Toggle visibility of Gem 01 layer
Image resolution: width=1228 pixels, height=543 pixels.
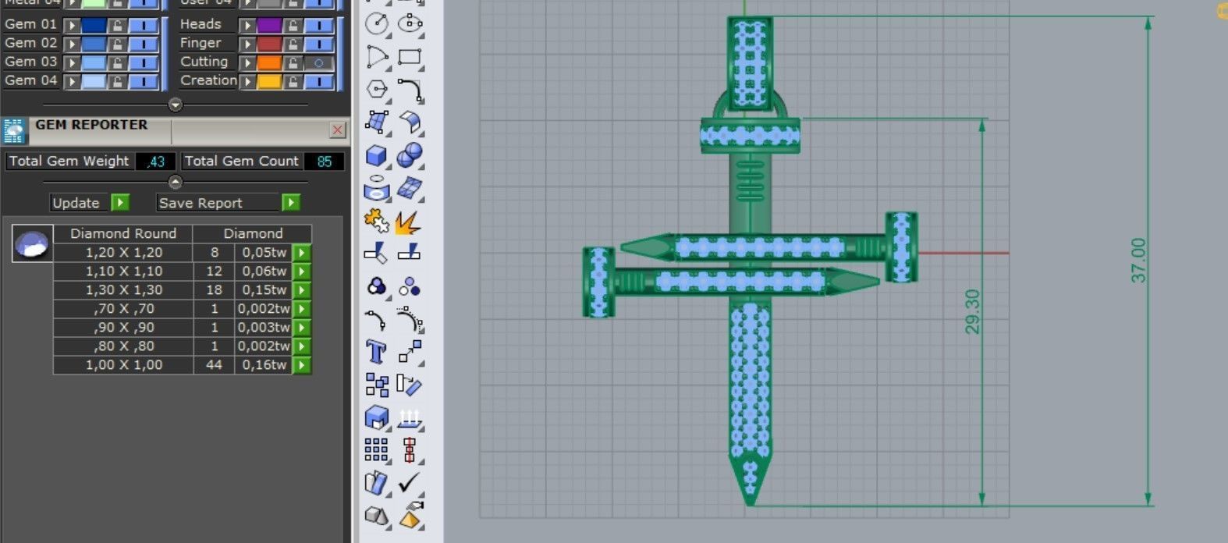point(144,25)
